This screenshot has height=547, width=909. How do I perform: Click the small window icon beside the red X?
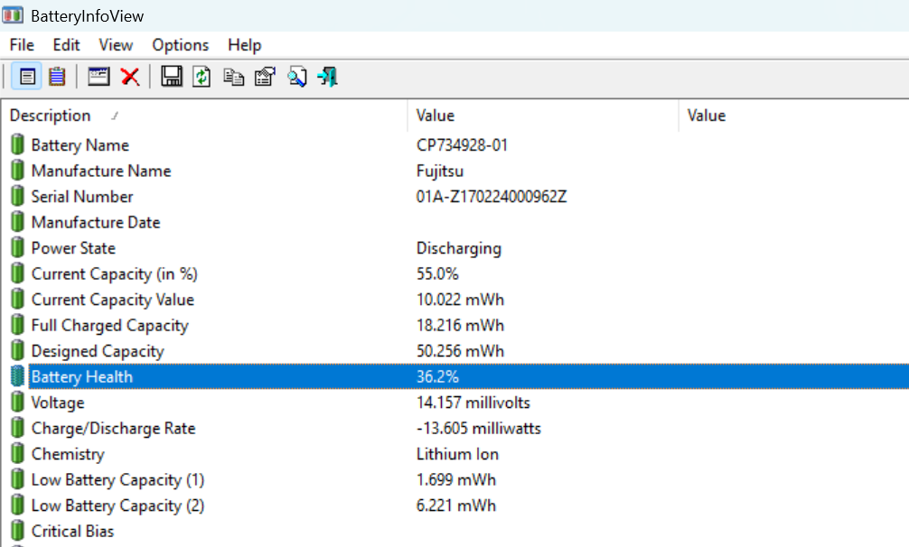click(x=98, y=77)
